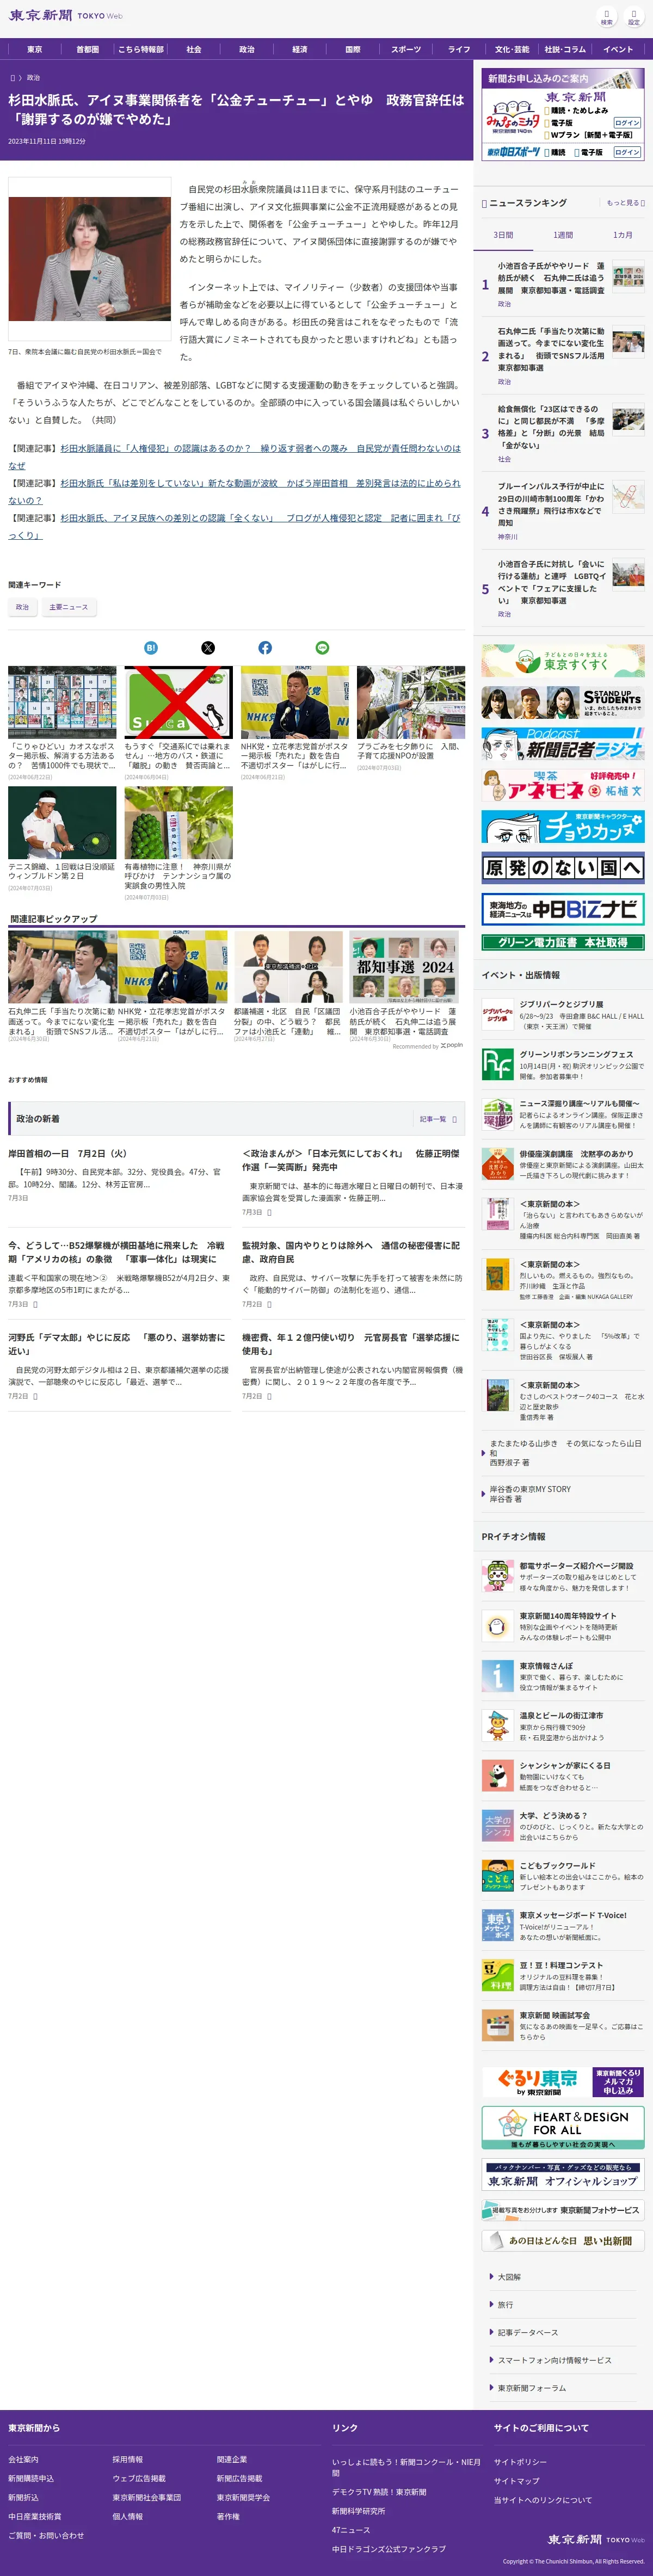Click もっと見る in news ranking

[625, 203]
